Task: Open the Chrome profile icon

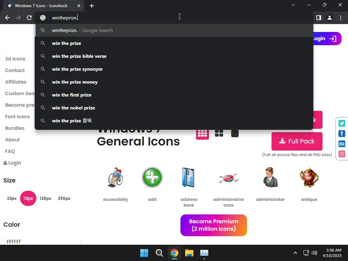Action: point(330,18)
